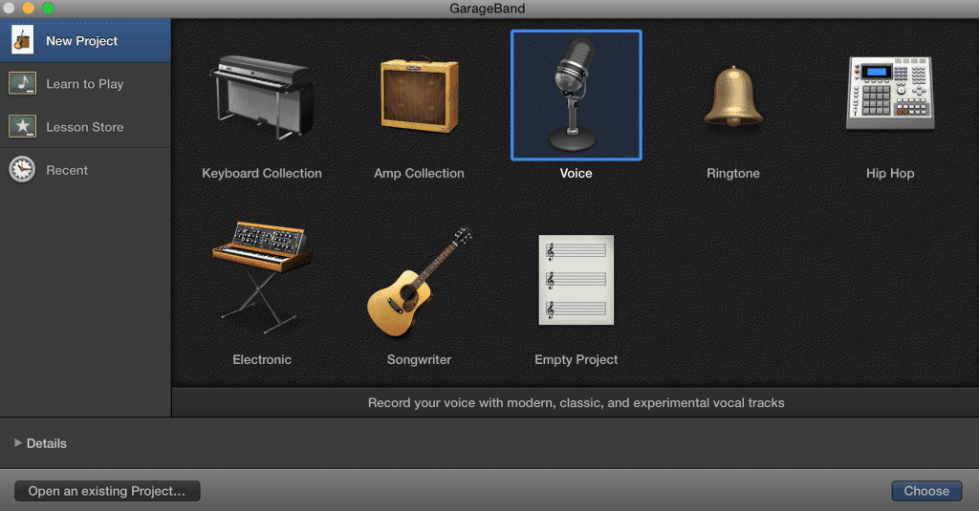Show the Recent projects list
Viewport: 979px width, 511px height.
pyautogui.click(x=85, y=170)
